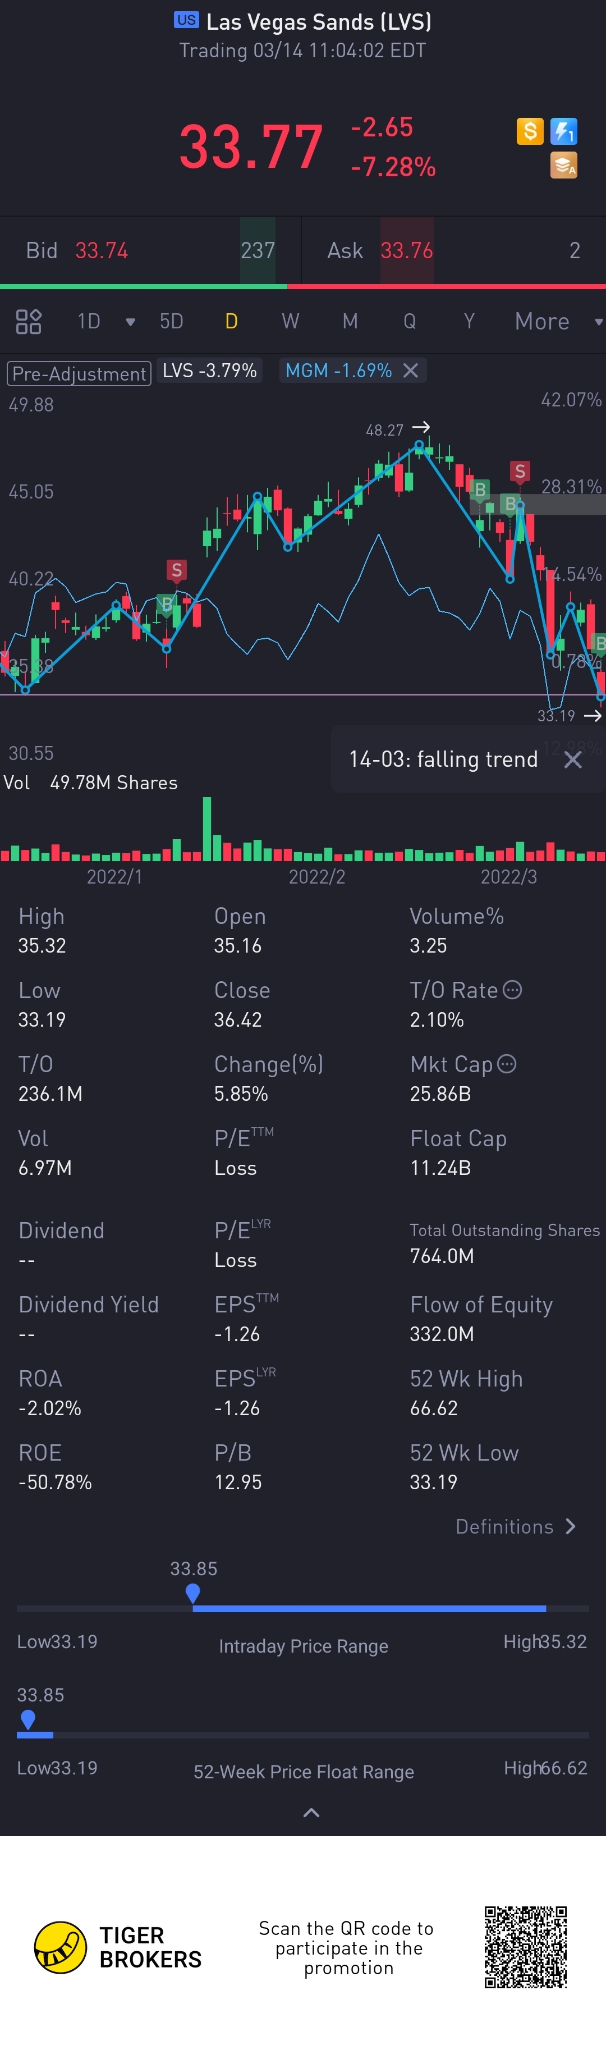The width and height of the screenshot is (606, 2059).
Task: Open the More timeframes dropdown
Action: click(x=557, y=321)
